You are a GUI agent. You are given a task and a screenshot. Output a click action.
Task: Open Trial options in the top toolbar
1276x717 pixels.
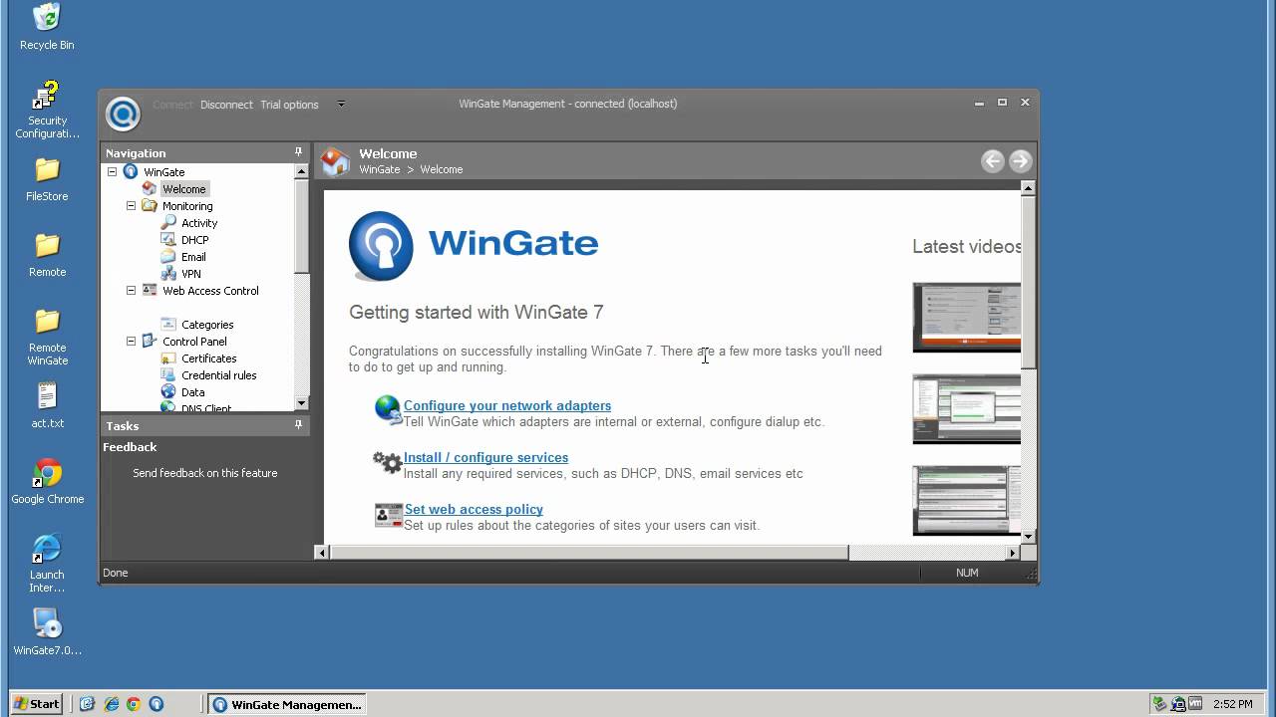click(289, 105)
